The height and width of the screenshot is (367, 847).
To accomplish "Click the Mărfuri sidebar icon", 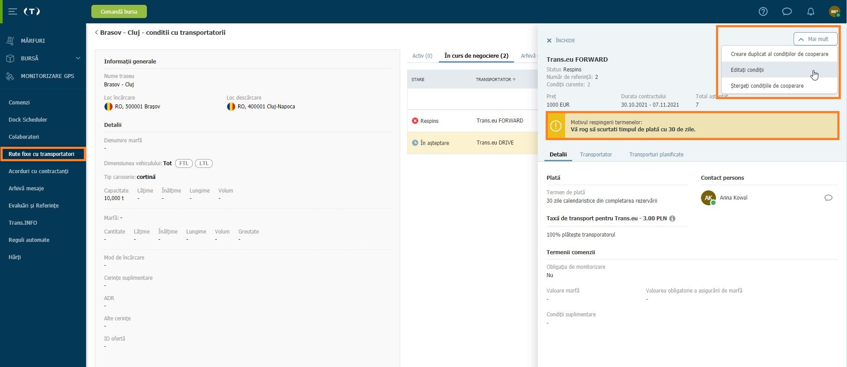I will point(10,41).
